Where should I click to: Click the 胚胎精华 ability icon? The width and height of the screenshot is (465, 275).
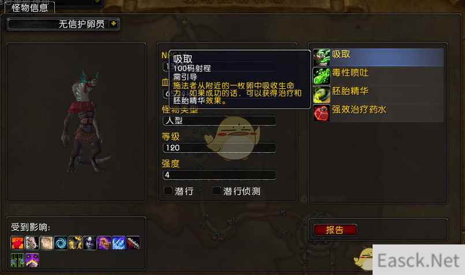322,95
